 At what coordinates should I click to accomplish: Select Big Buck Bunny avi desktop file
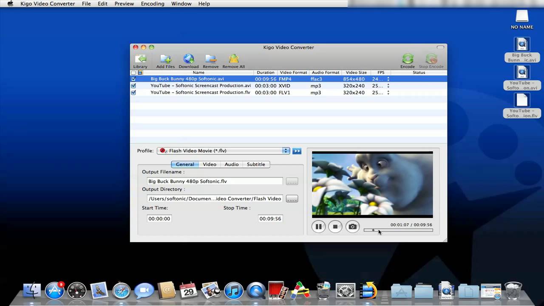(x=522, y=50)
